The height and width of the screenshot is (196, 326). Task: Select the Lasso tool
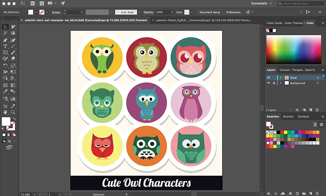click(13, 33)
